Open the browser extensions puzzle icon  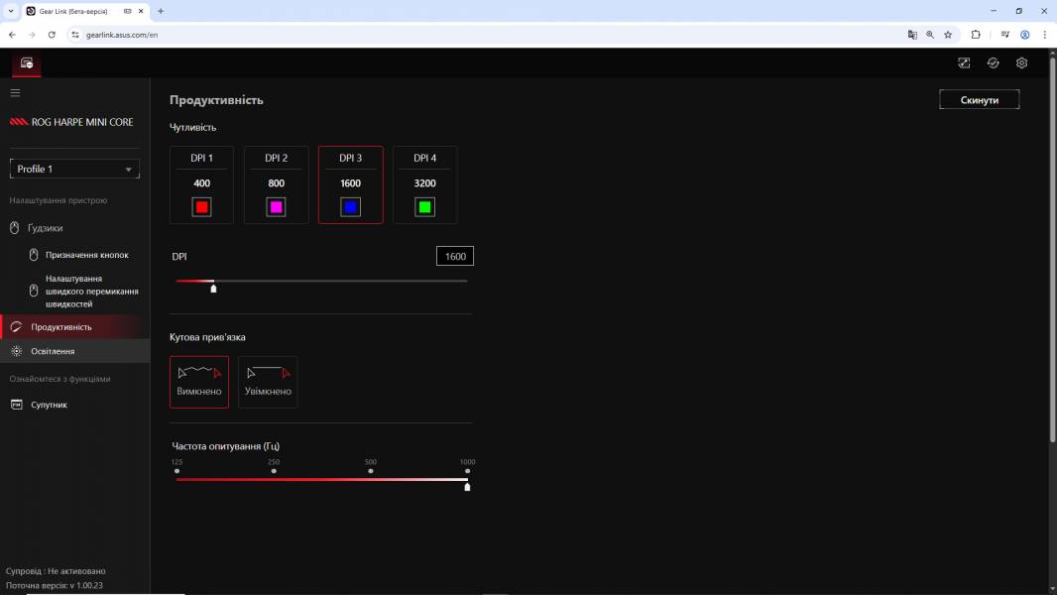coord(976,35)
